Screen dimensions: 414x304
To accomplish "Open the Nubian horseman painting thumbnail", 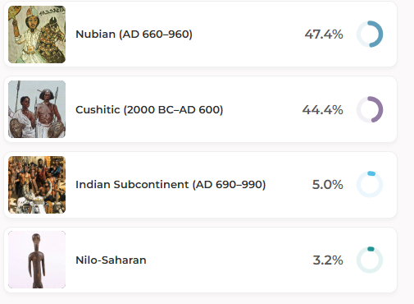I will coord(37,35).
